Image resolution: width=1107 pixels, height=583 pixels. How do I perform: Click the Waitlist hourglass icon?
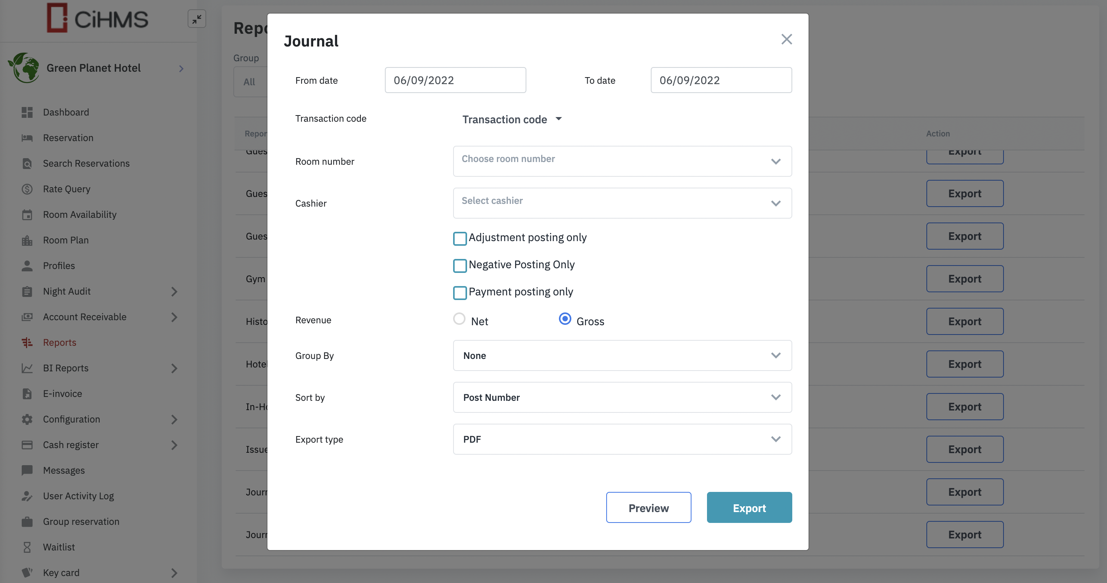27,547
